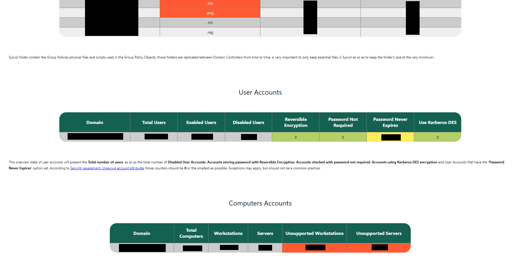The width and height of the screenshot is (518, 256).
Task: Click the Reversible Encryption value of 0
Action: (296, 137)
